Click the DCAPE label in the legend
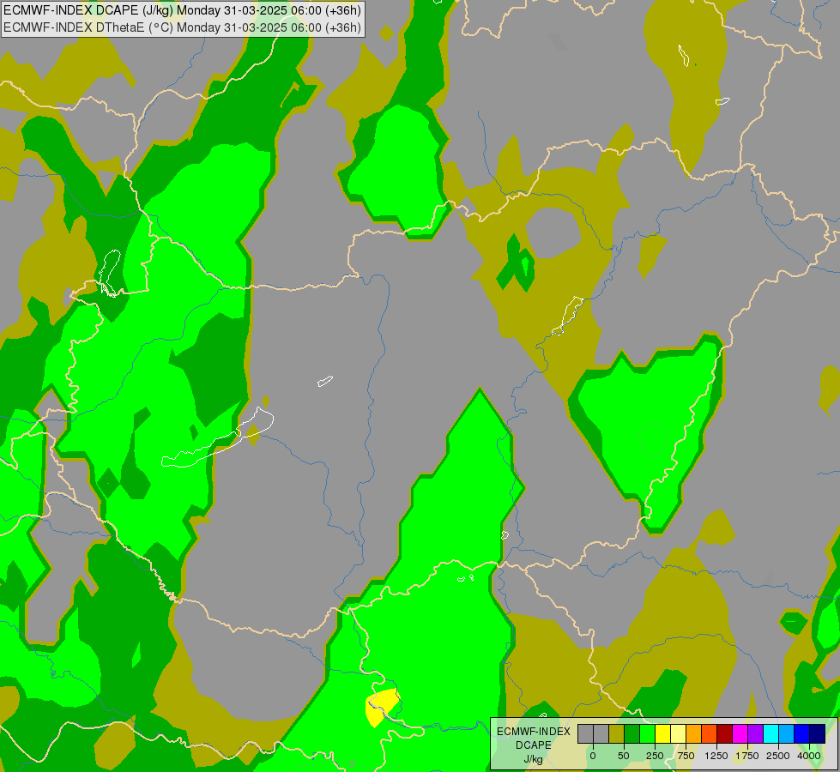Viewport: 840px width, 772px height. click(x=534, y=745)
